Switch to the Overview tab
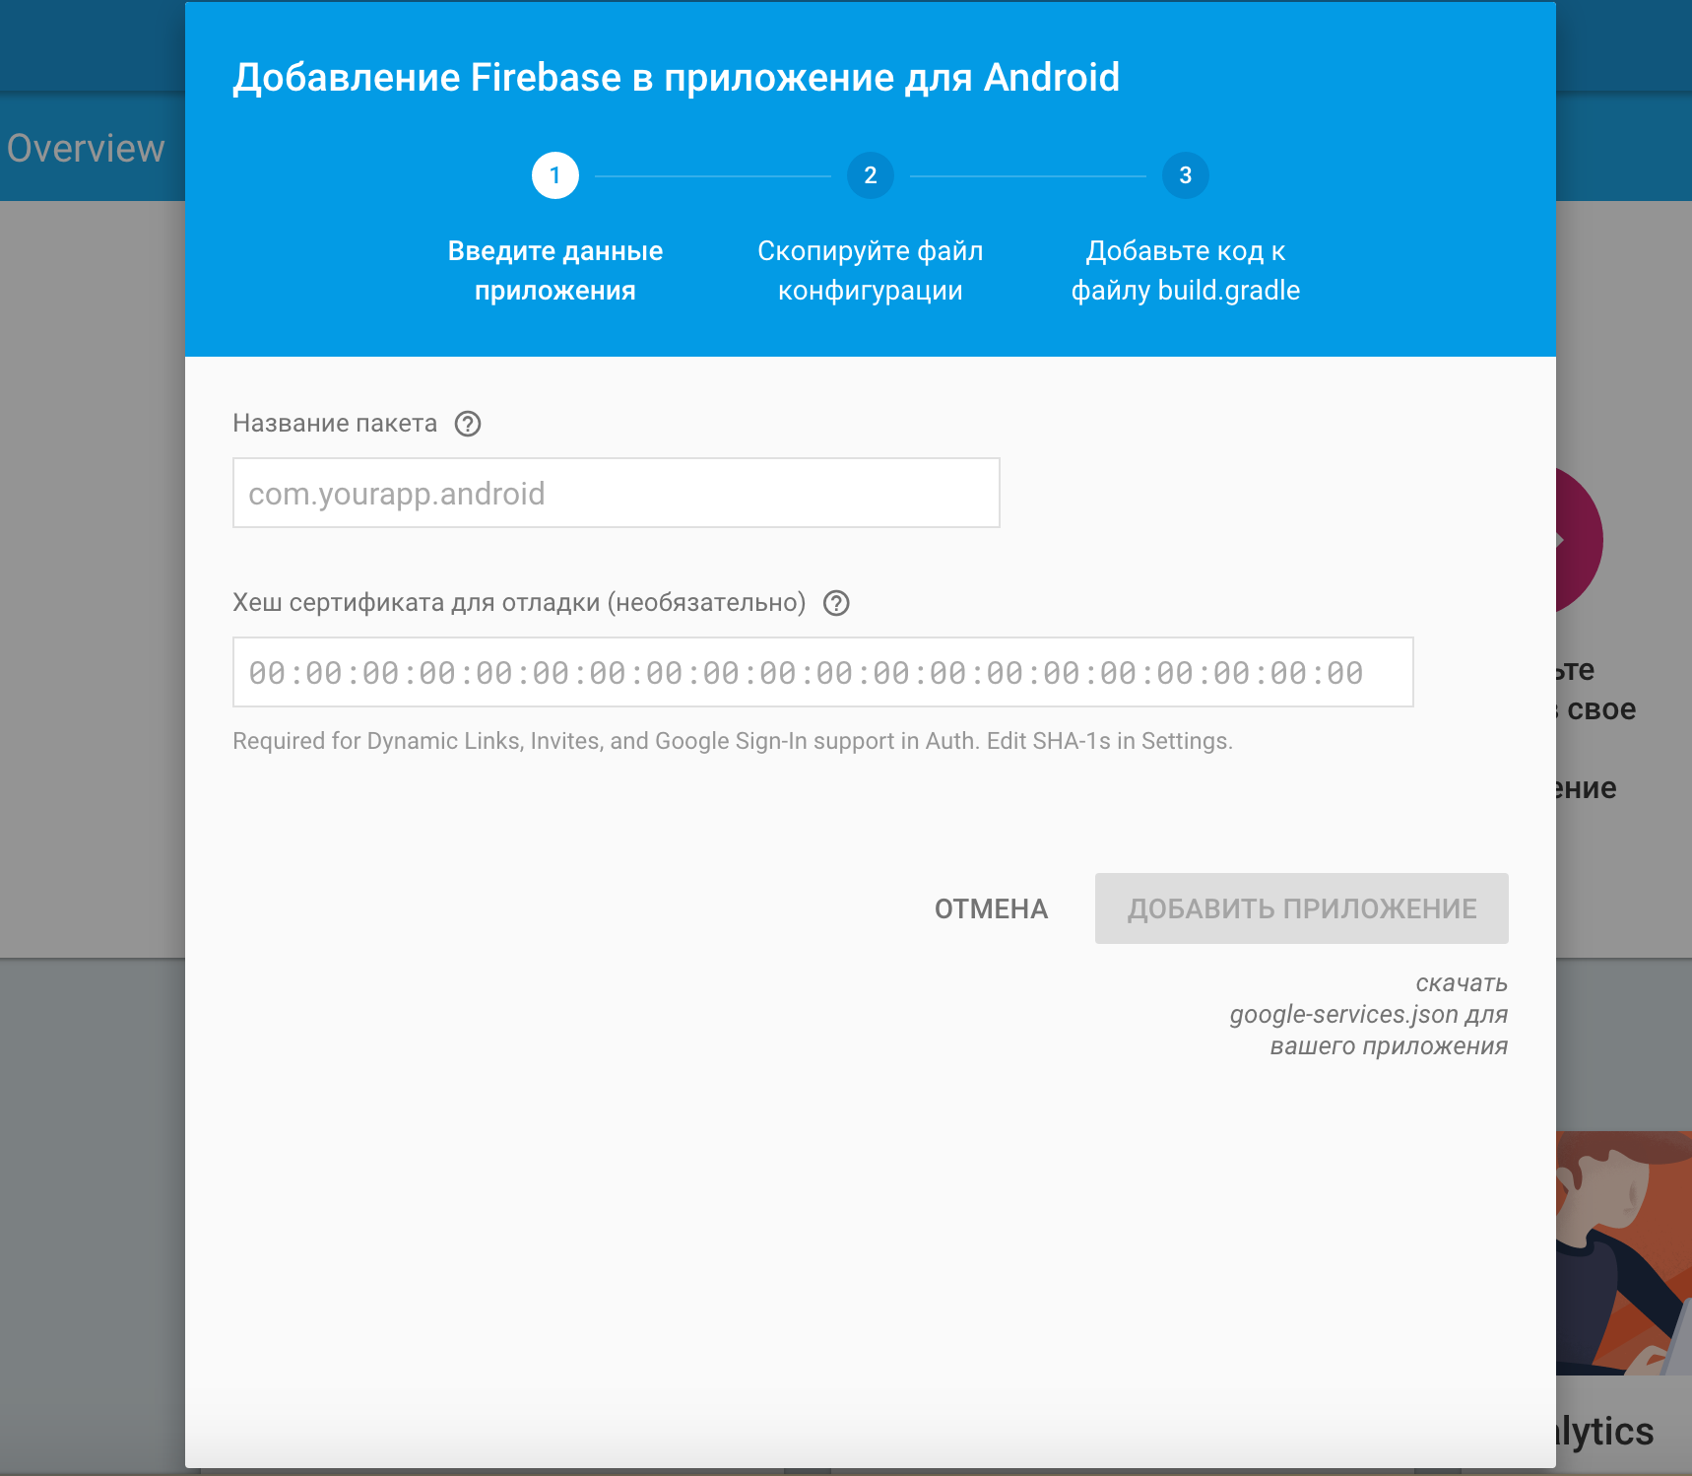This screenshot has height=1476, width=1692. point(85,149)
